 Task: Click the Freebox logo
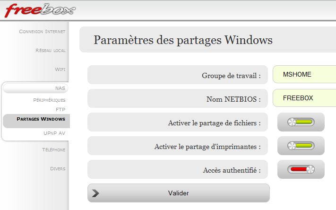click(40, 10)
